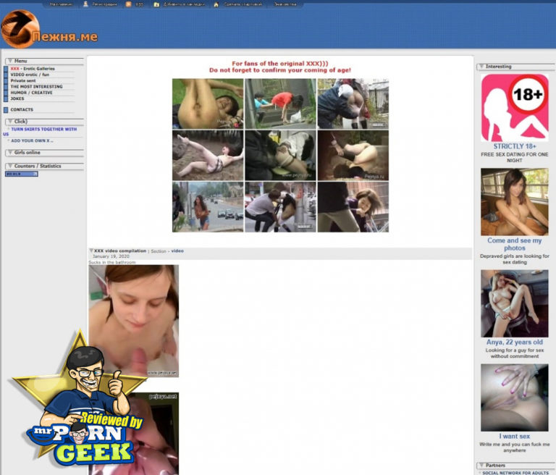
Task: Toggle the Counters / Statistics panel triangle
Action: pos(10,166)
